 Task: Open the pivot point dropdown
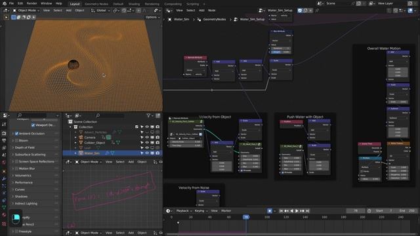116,10
